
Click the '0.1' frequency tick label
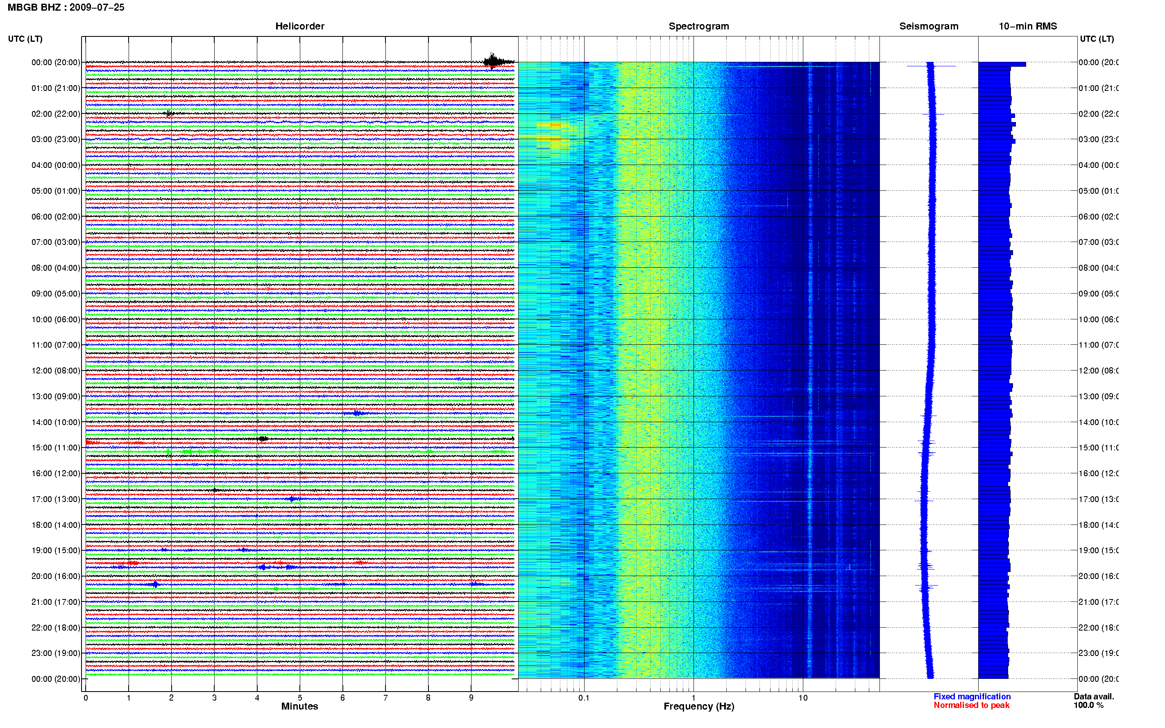click(x=584, y=698)
